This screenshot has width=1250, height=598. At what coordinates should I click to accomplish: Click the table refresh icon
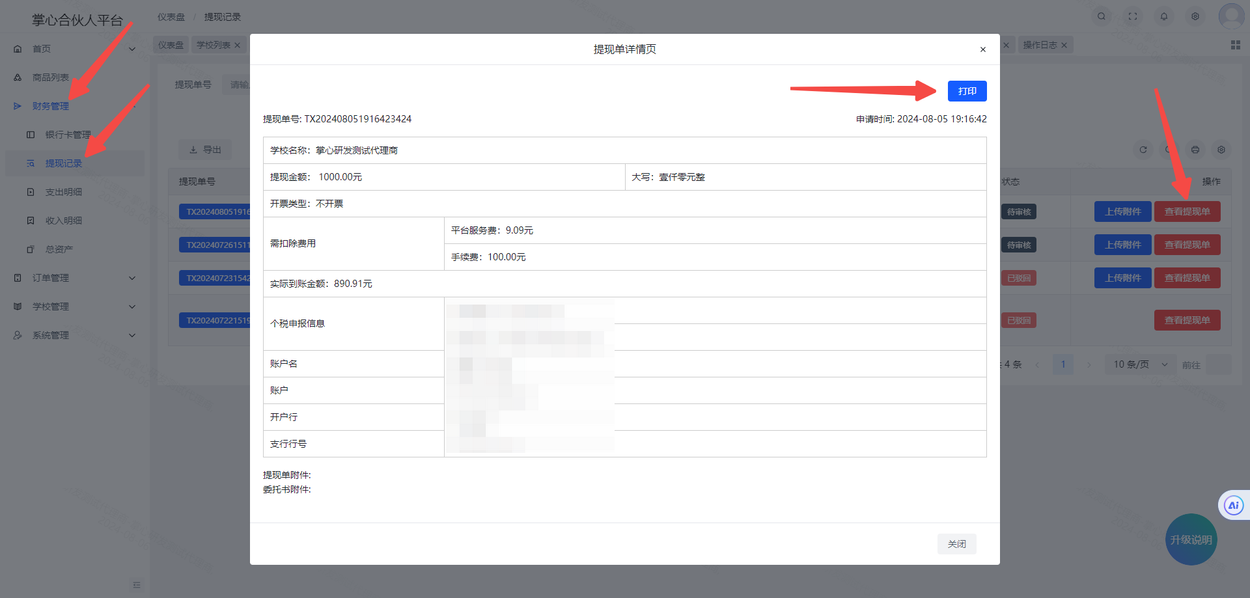click(x=1143, y=150)
